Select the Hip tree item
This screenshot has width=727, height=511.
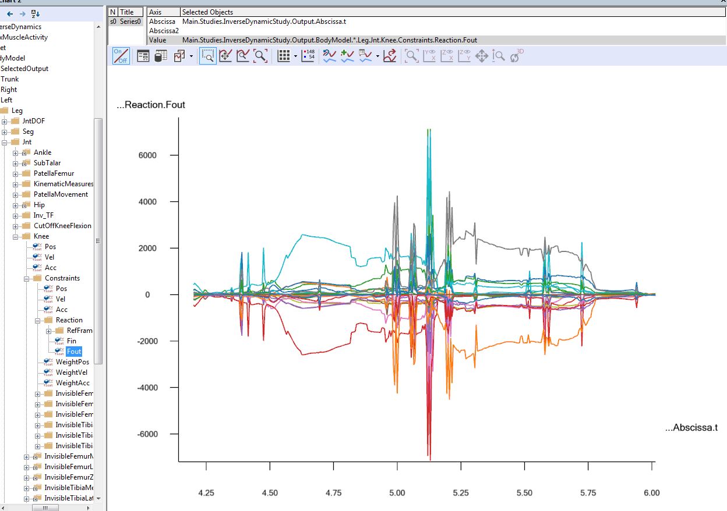(x=39, y=205)
